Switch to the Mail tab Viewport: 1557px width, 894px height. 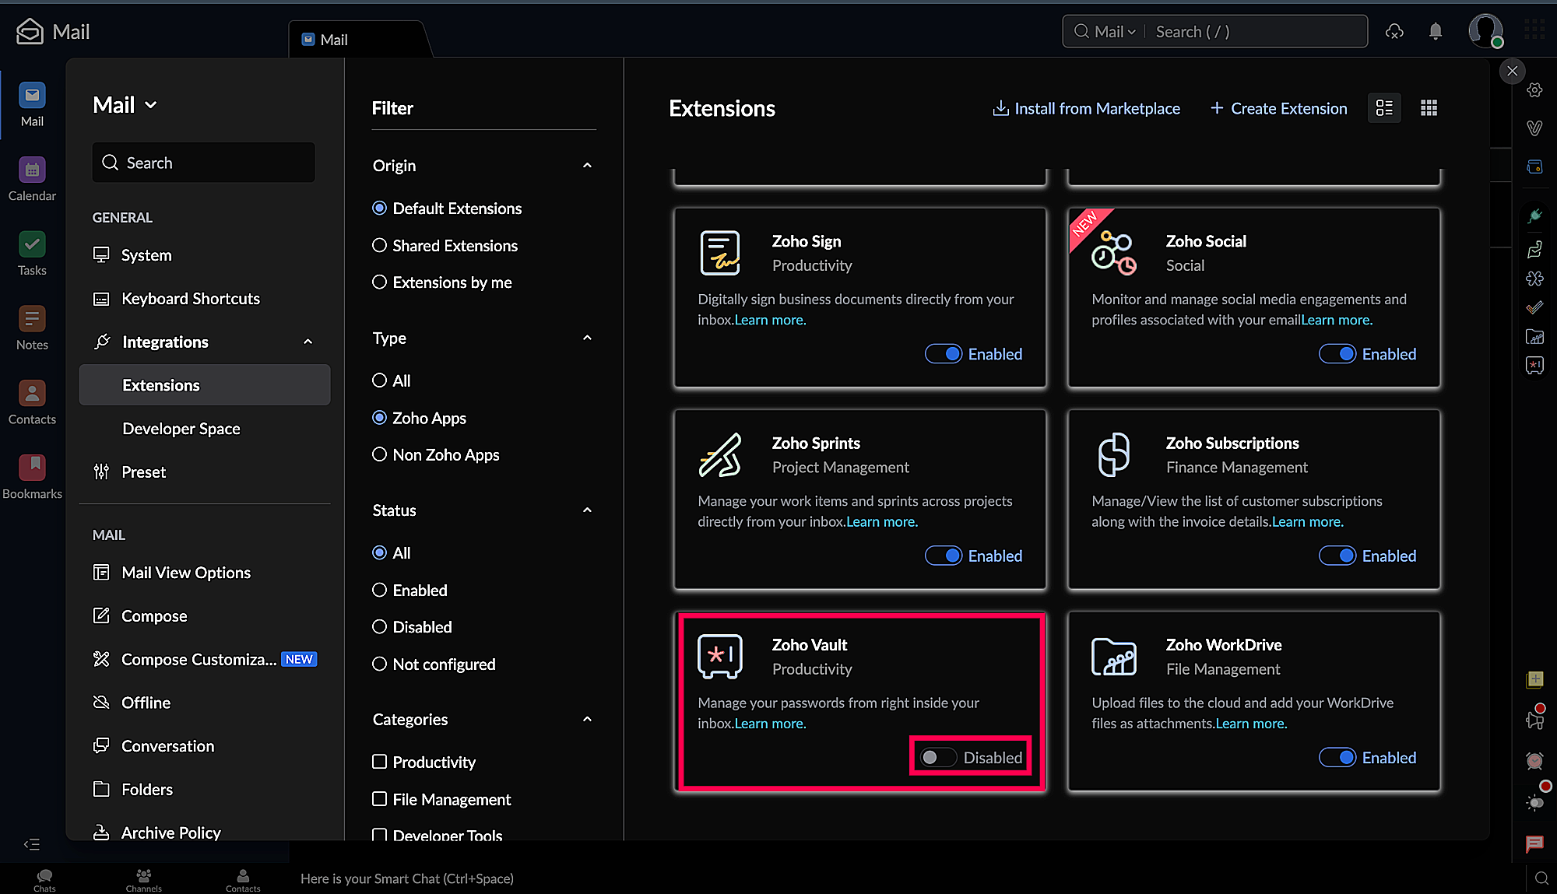[x=359, y=39]
